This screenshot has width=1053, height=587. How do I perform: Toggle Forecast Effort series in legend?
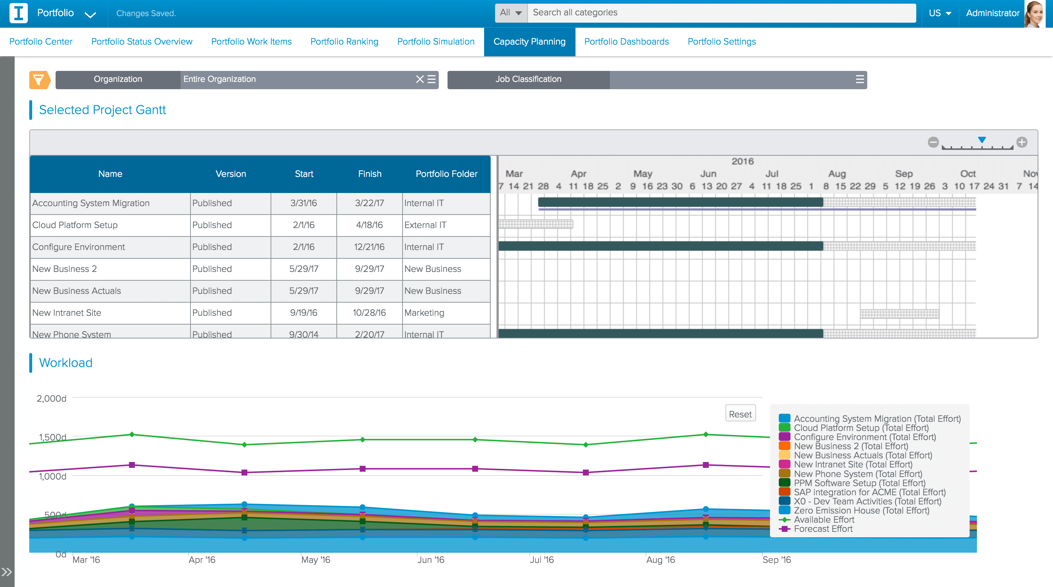823,529
